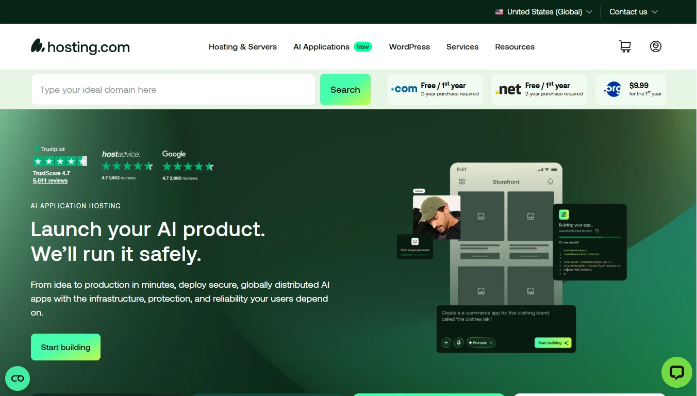
Task: Click the Trustpilot logo
Action: tap(49, 149)
